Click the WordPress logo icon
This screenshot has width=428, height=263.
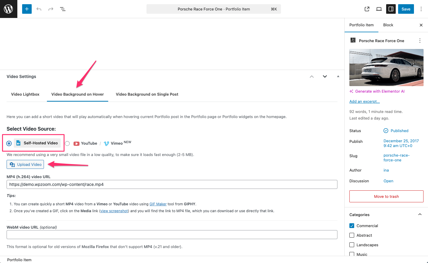8,9
